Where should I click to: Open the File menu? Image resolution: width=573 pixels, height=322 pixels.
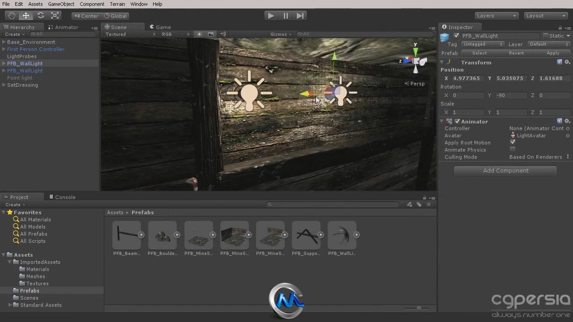(6, 4)
